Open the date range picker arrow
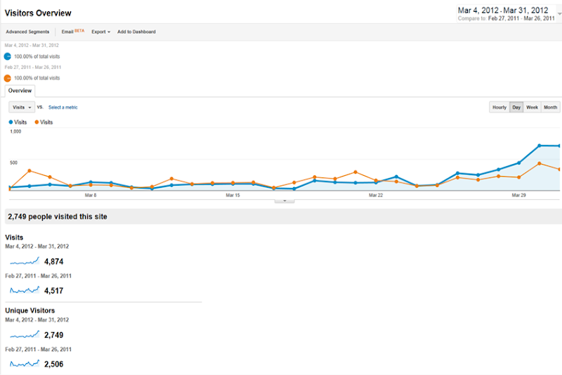Screen dimensions: 562x375 point(559,13)
